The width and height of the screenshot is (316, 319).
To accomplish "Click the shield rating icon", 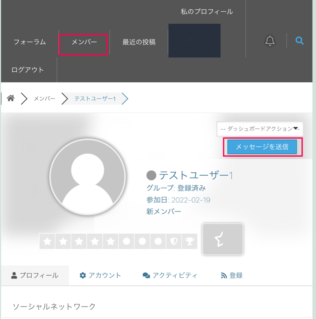I will click(174, 241).
